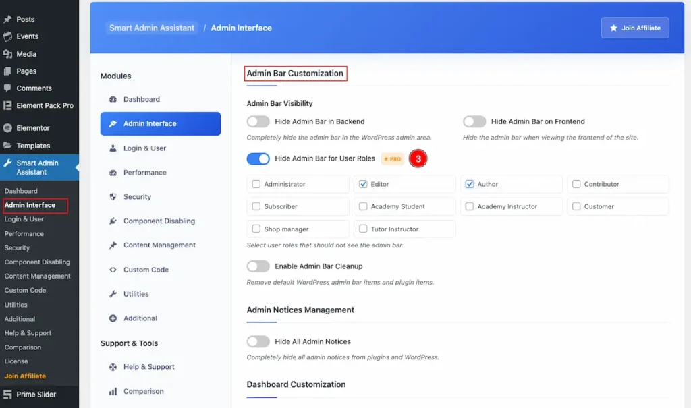Click the Login & User person icon
The height and width of the screenshot is (408, 691).
point(113,148)
